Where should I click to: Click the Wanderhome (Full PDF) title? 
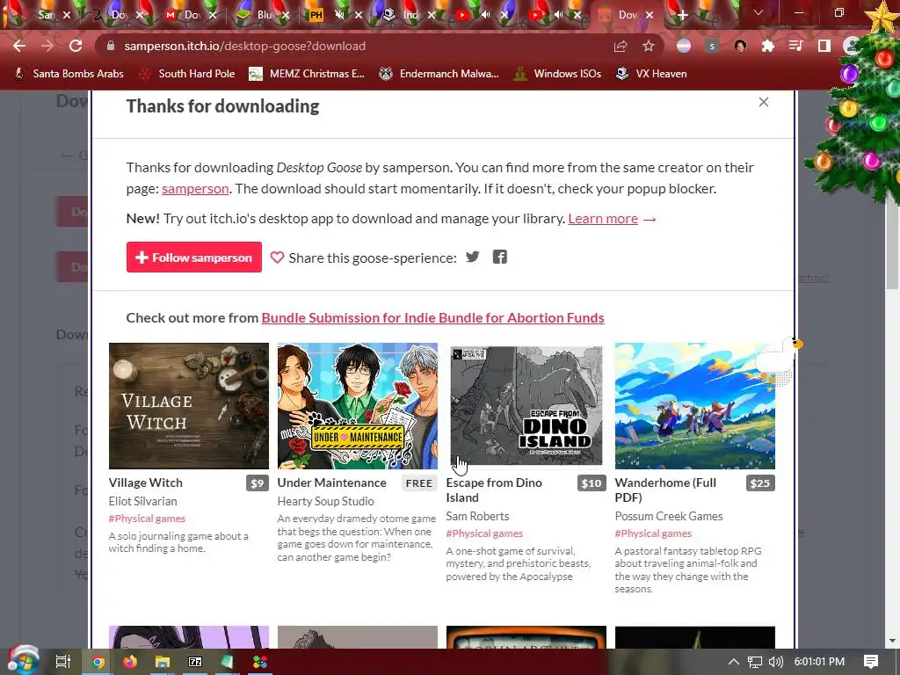click(665, 490)
